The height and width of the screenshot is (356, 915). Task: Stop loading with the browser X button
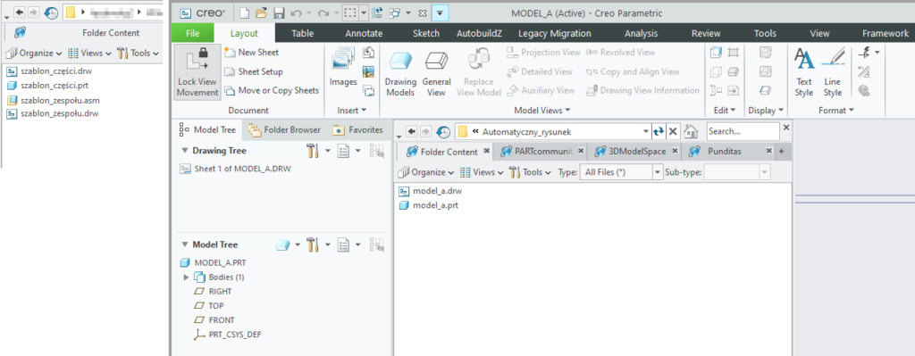click(x=673, y=131)
